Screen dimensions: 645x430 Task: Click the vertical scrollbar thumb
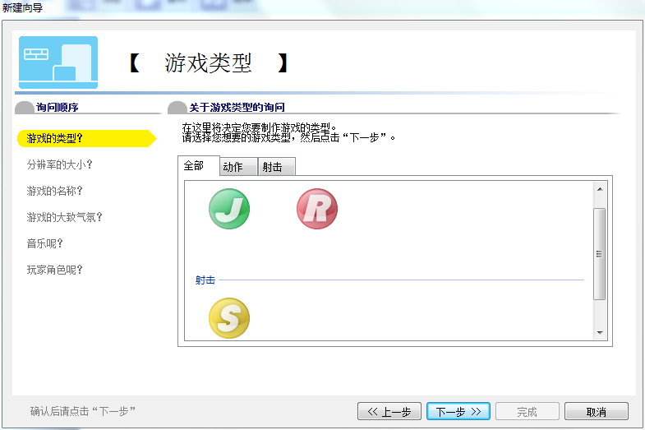[x=599, y=254]
